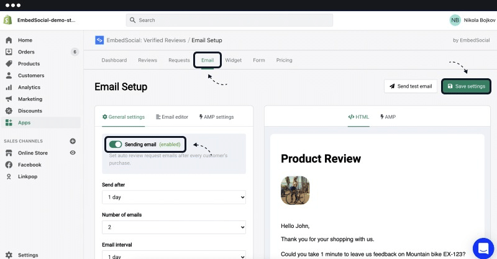The width and height of the screenshot is (497, 259).
Task: Toggle the Sending email switch
Action: click(x=116, y=145)
